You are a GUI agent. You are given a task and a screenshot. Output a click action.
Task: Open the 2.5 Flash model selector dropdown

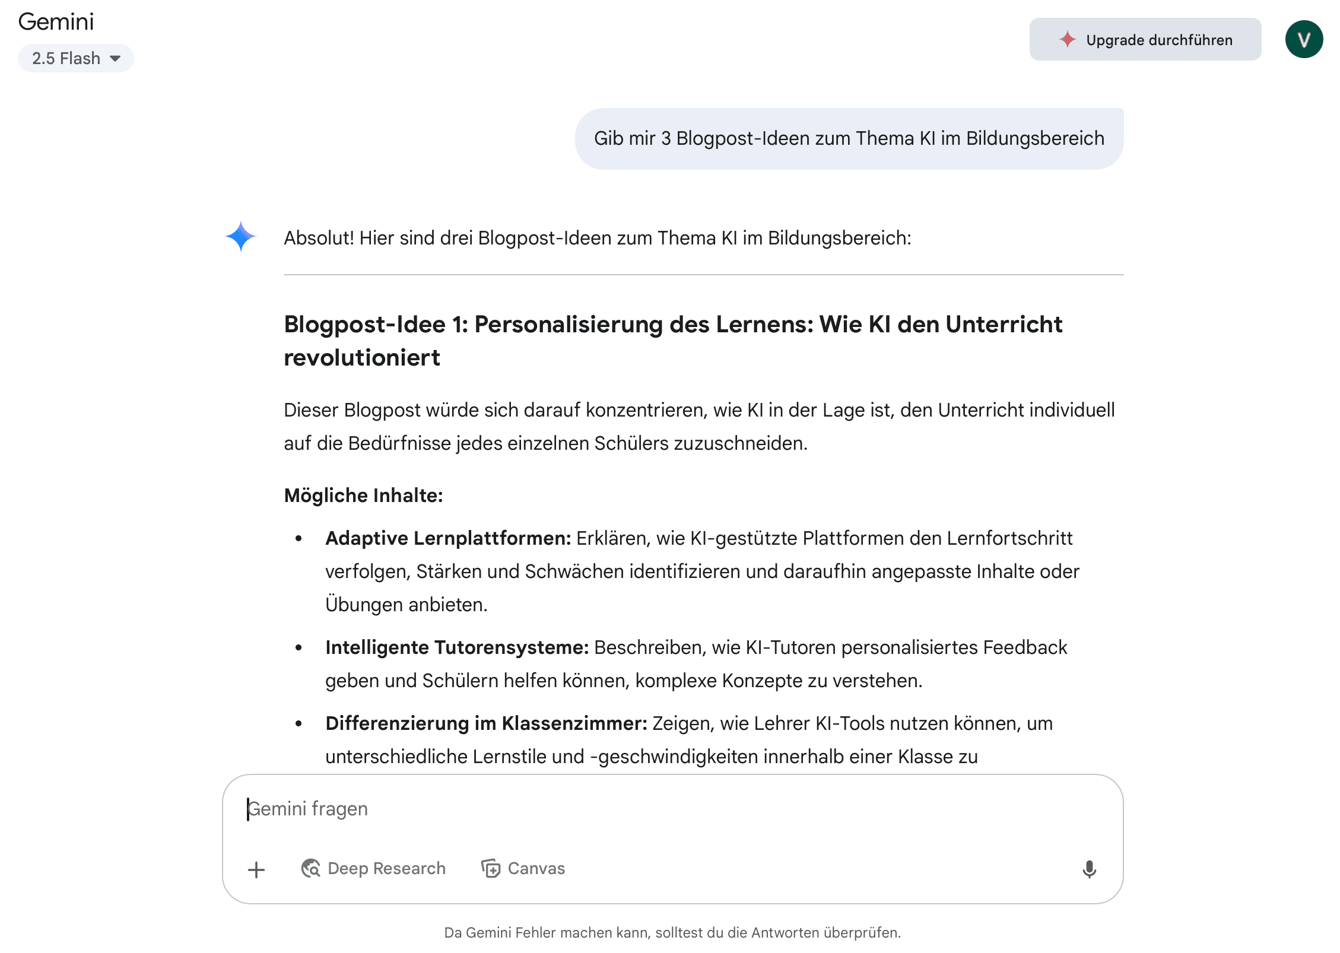[76, 58]
